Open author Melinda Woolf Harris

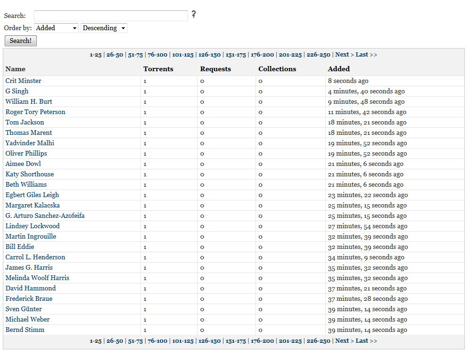point(37,278)
